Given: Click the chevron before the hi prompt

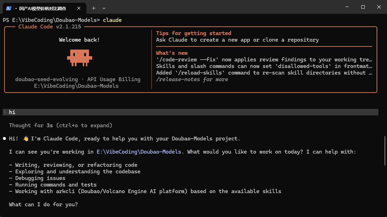Looking at the screenshot, I should 5,112.
